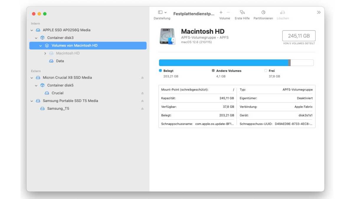Click the Volume toolbar label
The height and width of the screenshot is (199, 354).
(x=224, y=18)
